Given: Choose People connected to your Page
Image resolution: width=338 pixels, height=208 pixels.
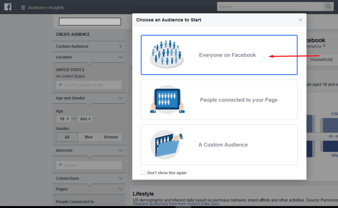Looking at the screenshot, I should 219,100.
